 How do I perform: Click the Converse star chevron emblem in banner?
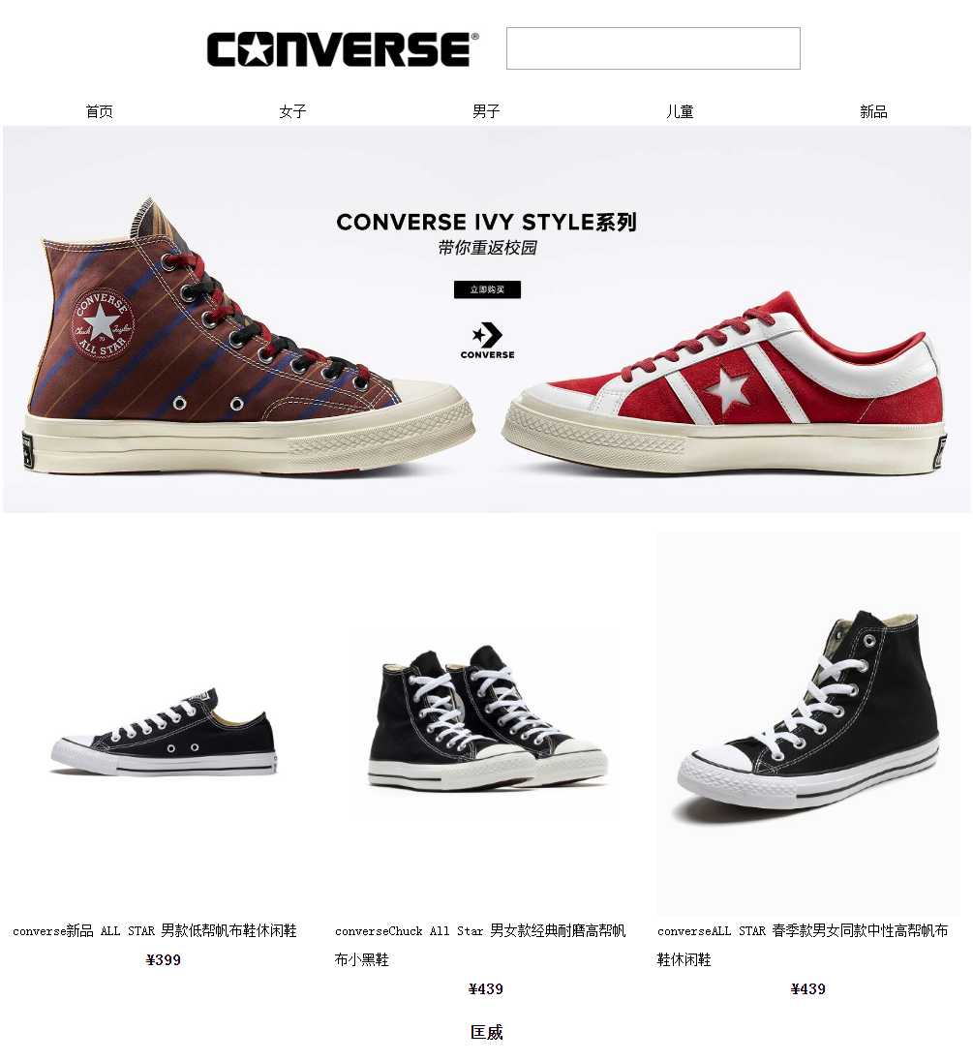pyautogui.click(x=487, y=341)
